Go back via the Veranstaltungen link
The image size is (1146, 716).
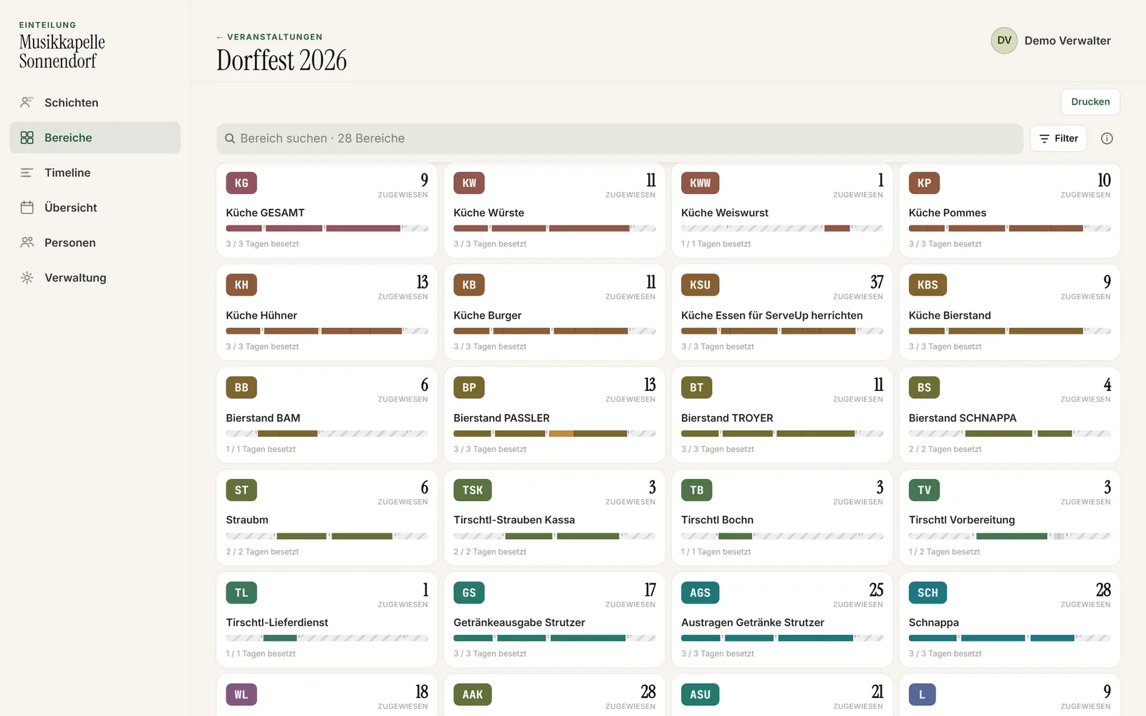269,37
